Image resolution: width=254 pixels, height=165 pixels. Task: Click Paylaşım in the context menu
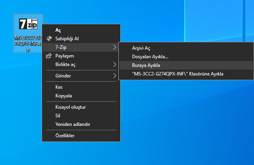click(x=81, y=56)
